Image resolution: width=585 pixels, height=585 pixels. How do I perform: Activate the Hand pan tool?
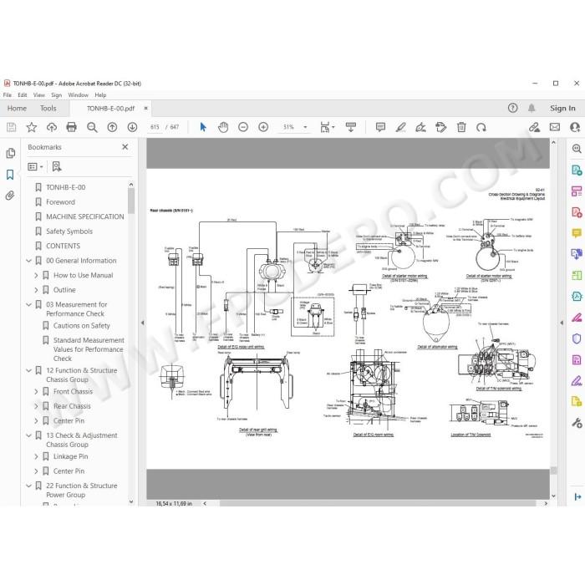click(223, 127)
